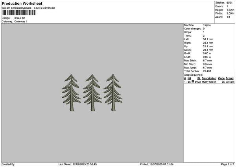Click the 'Wilcom EmbroideryStudio – Level 3 Advanced' line
Viewport: 236px width, 167px height.
click(28, 8)
